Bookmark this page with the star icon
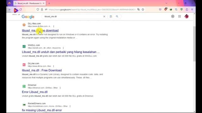Image resolution: width=202 pixels, height=113 pixels. click(x=143, y=9)
